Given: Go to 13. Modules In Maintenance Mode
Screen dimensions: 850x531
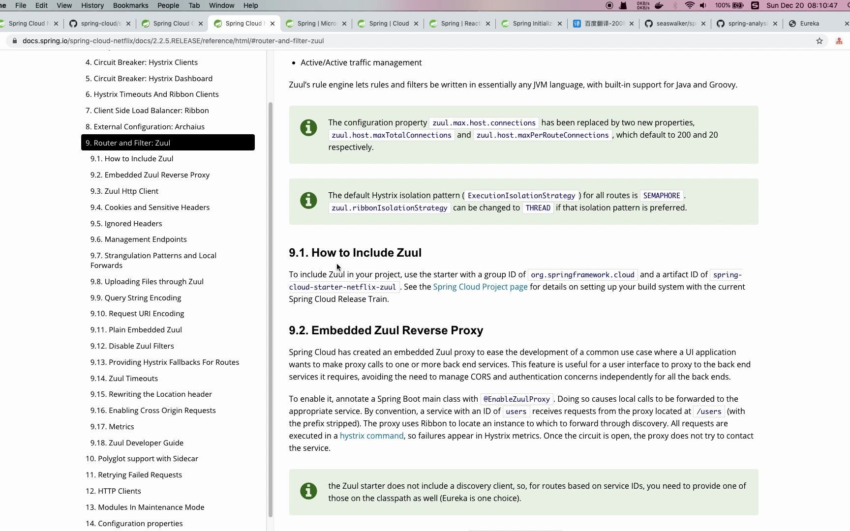Looking at the screenshot, I should pos(145,507).
